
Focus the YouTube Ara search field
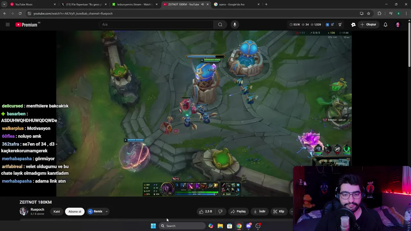pyautogui.click(x=156, y=24)
